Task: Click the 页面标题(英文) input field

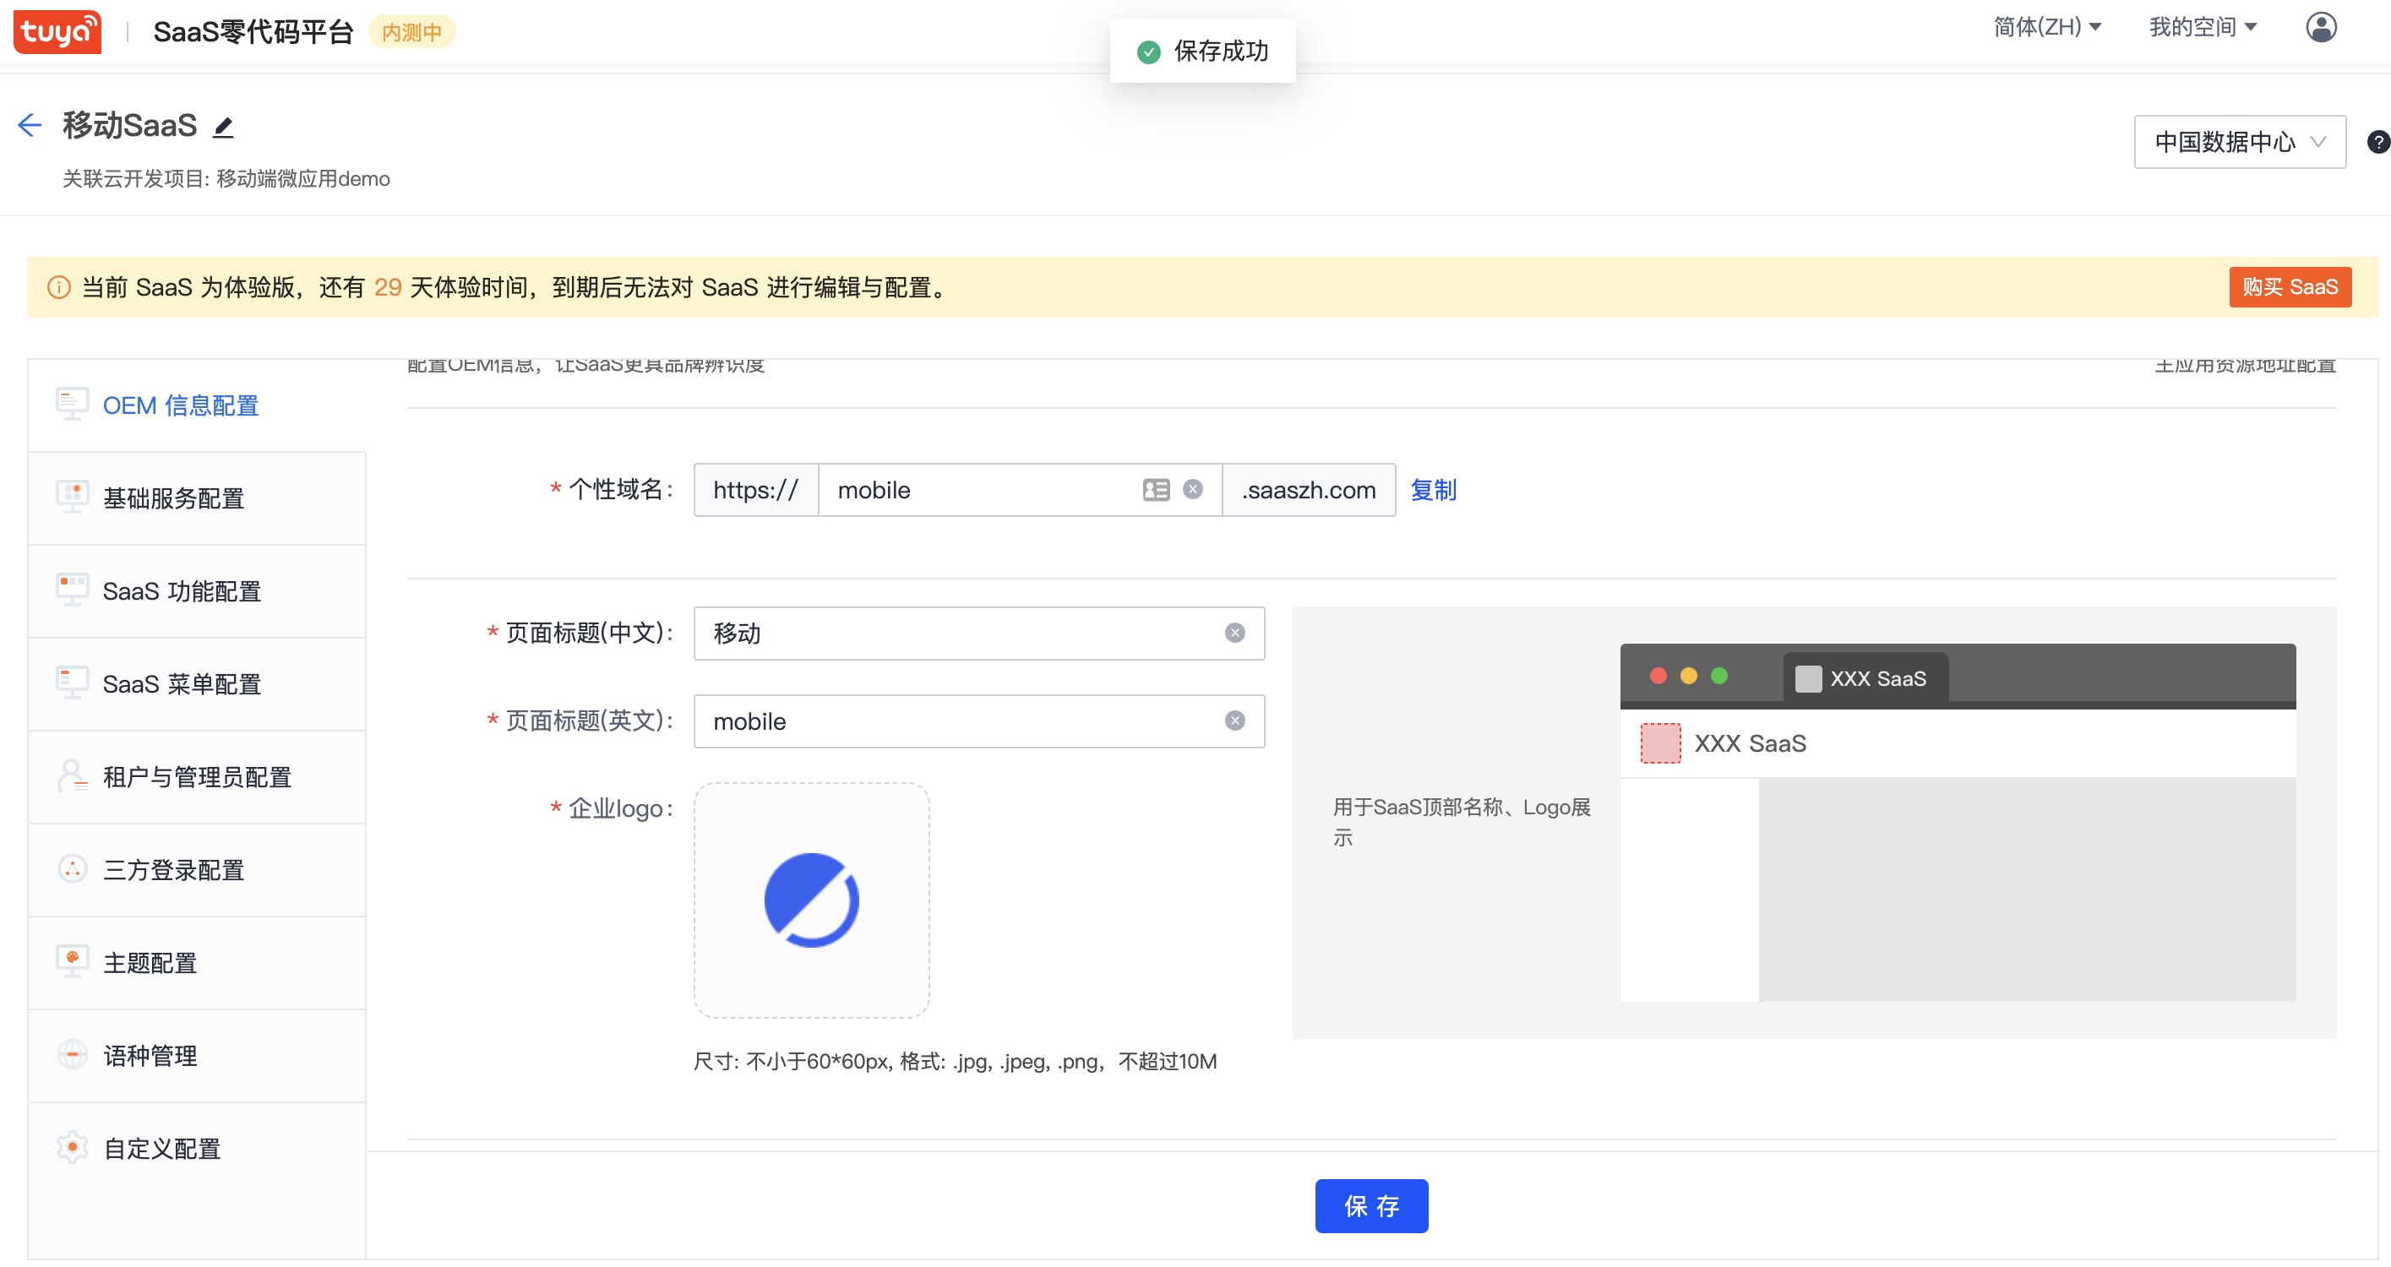Action: point(978,721)
